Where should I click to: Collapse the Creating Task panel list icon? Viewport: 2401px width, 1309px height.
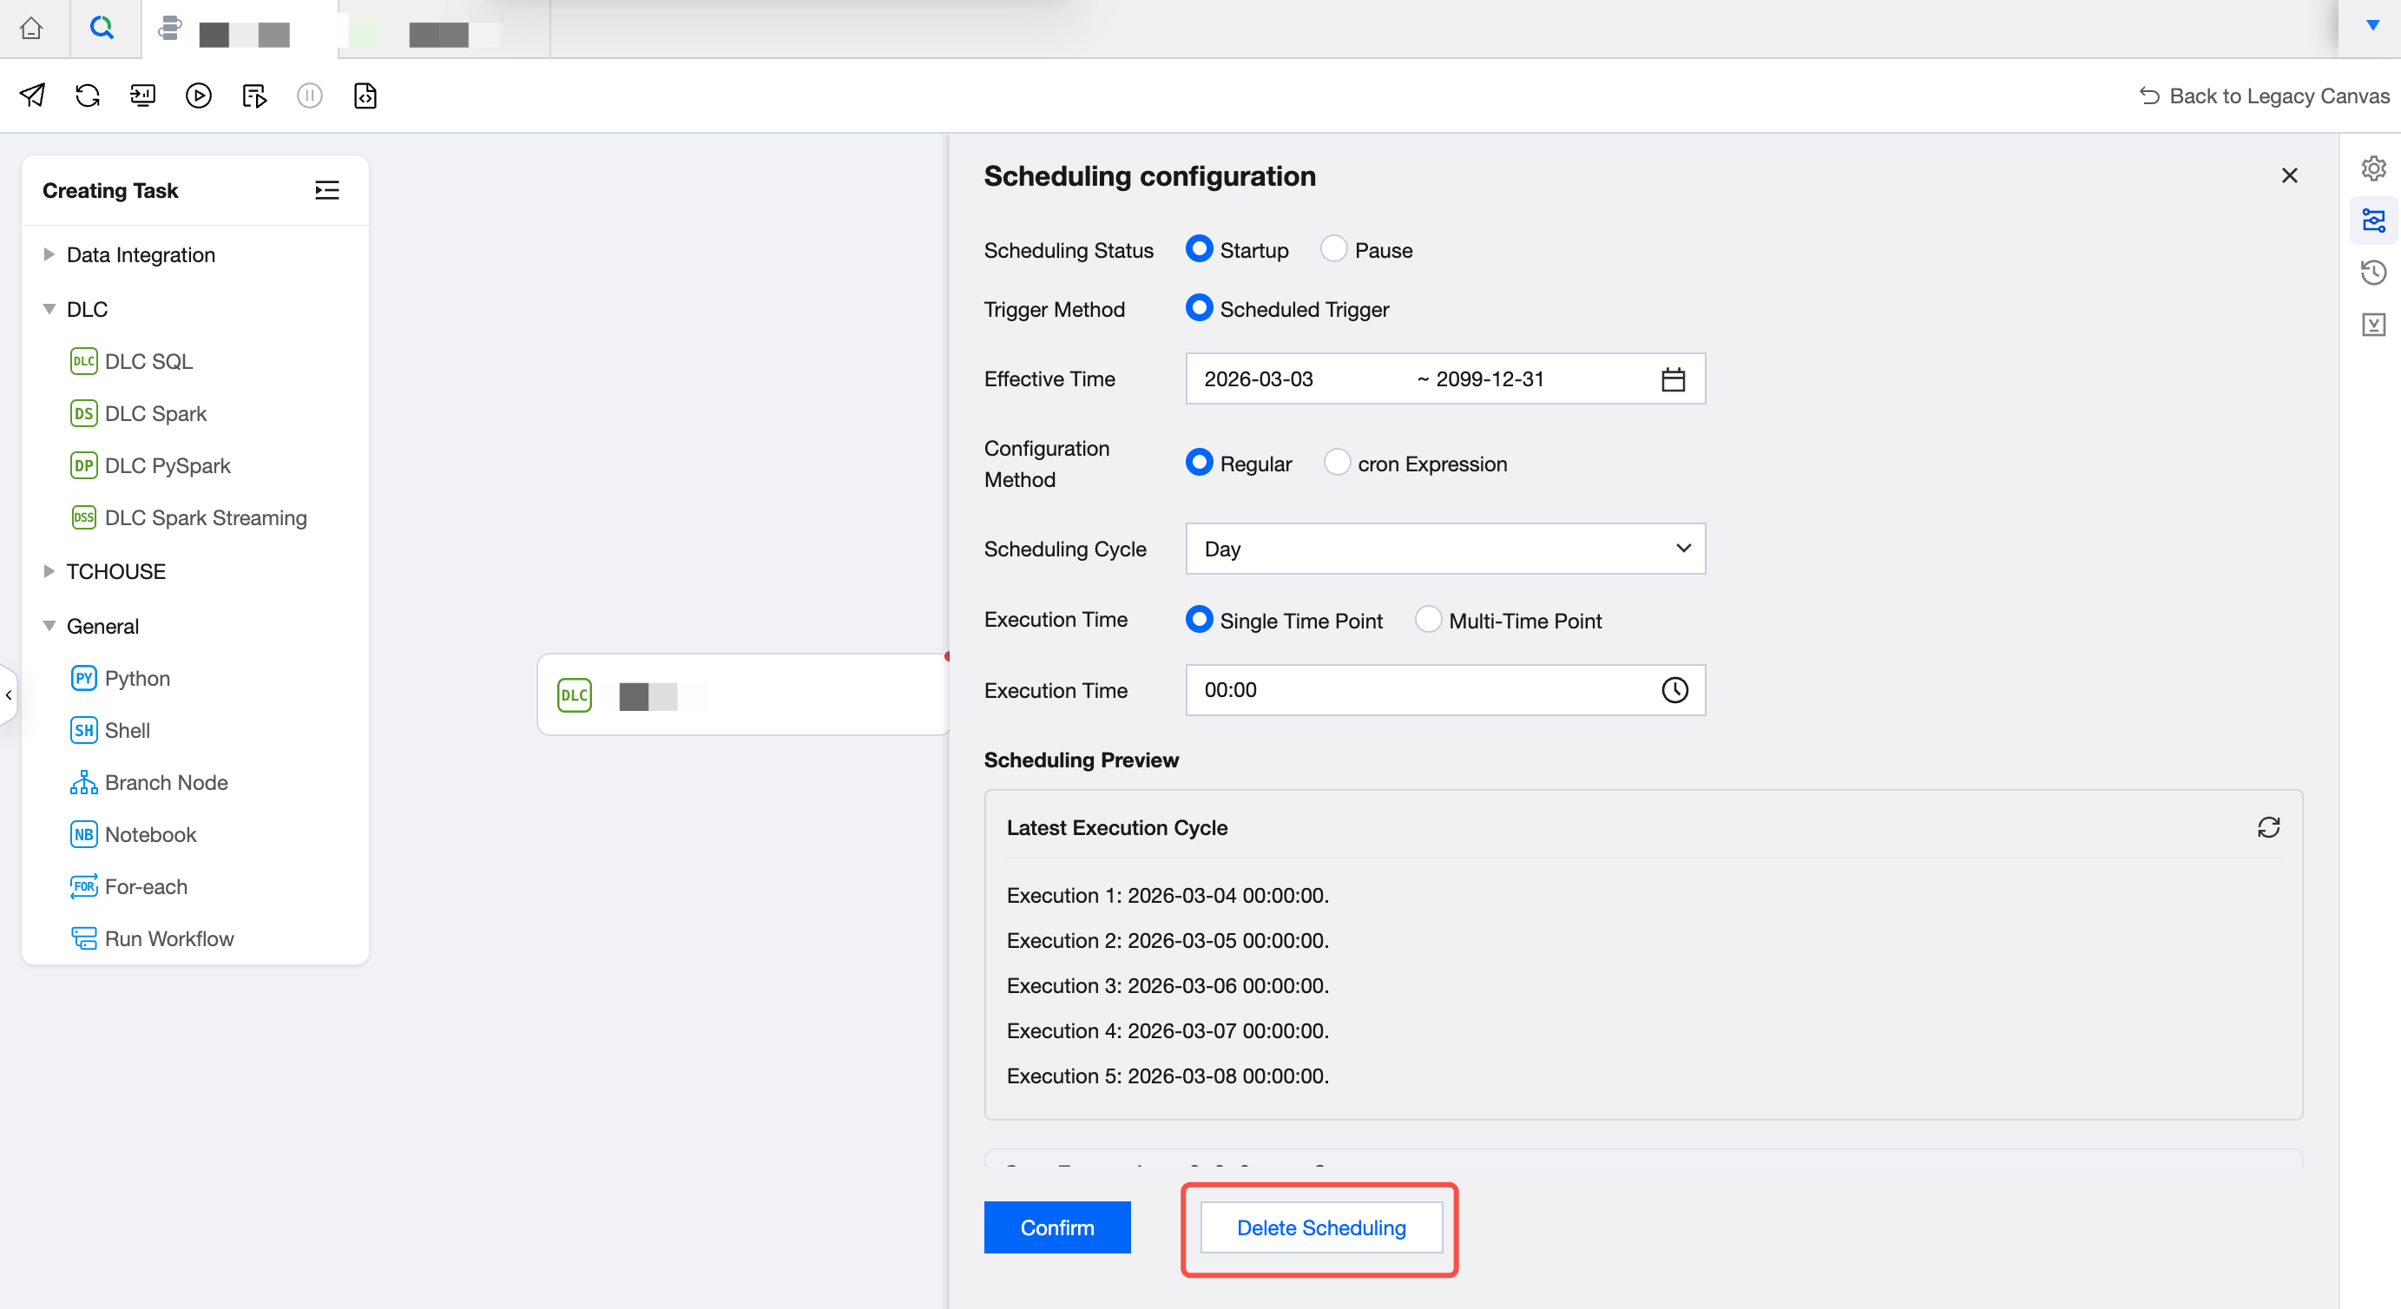pos(326,190)
